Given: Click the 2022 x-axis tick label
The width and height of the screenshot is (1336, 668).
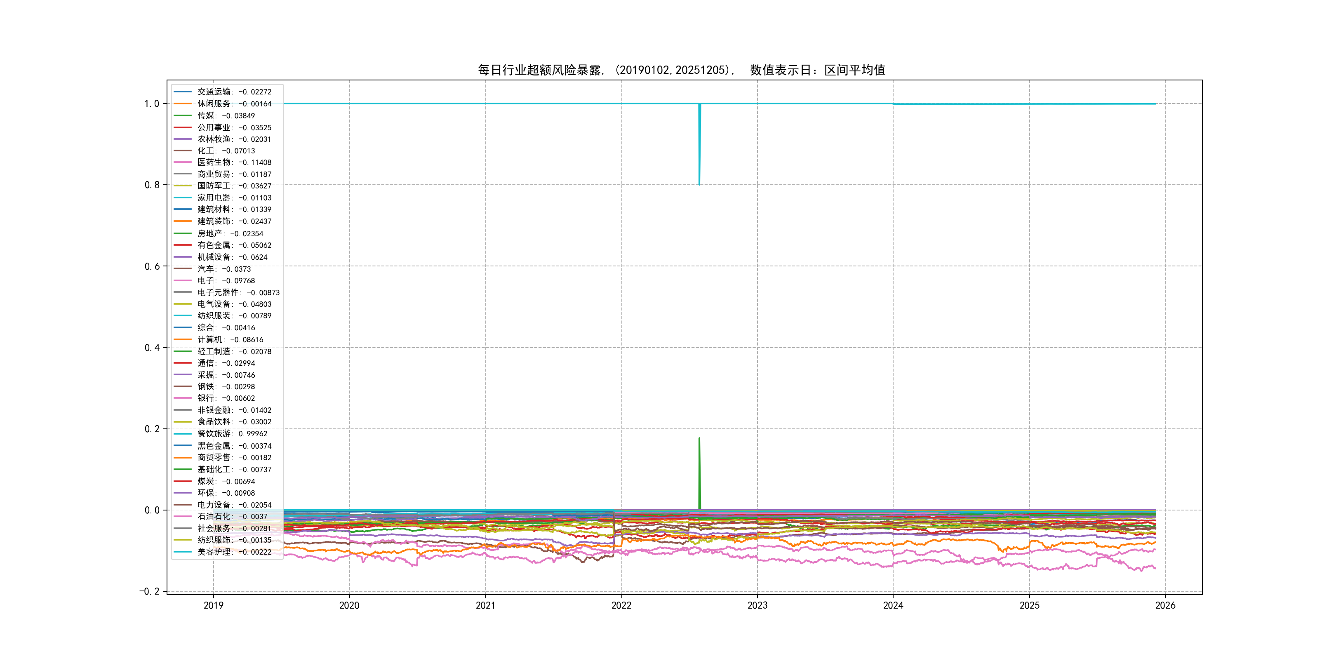Looking at the screenshot, I should 621,605.
